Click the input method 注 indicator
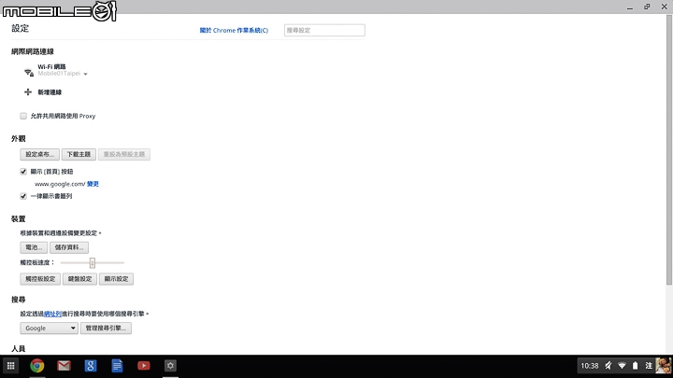 pos(649,366)
